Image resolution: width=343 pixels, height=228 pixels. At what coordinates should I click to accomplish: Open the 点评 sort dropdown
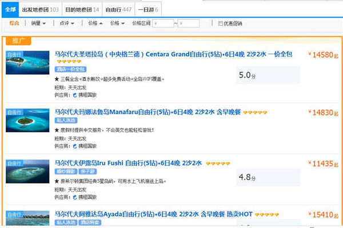(67, 24)
